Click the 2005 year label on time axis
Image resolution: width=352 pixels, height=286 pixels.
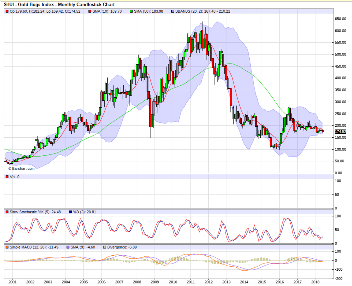tap(84, 282)
